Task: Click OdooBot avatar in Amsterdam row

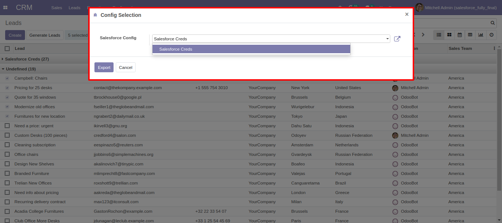Action: coord(395,145)
